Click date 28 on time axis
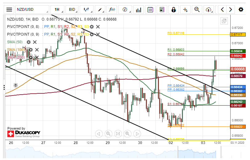 [75, 143]
